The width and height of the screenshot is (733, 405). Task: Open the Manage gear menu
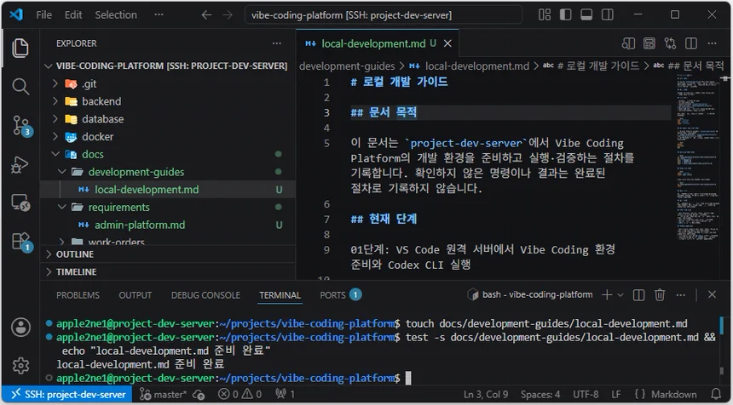[20, 365]
